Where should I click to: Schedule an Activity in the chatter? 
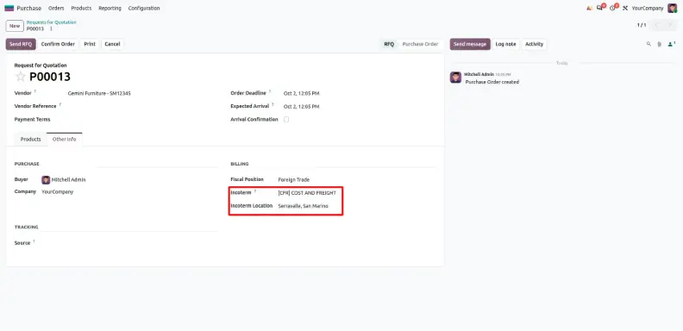coord(534,44)
